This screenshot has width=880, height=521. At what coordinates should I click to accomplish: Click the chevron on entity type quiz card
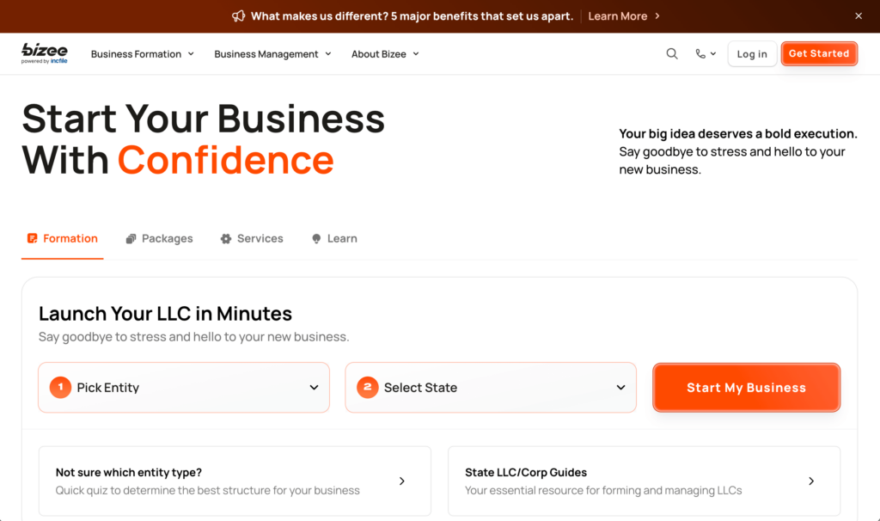(x=401, y=481)
